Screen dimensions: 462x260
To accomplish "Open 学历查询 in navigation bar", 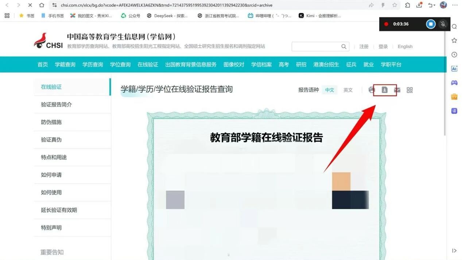I will click(x=93, y=64).
